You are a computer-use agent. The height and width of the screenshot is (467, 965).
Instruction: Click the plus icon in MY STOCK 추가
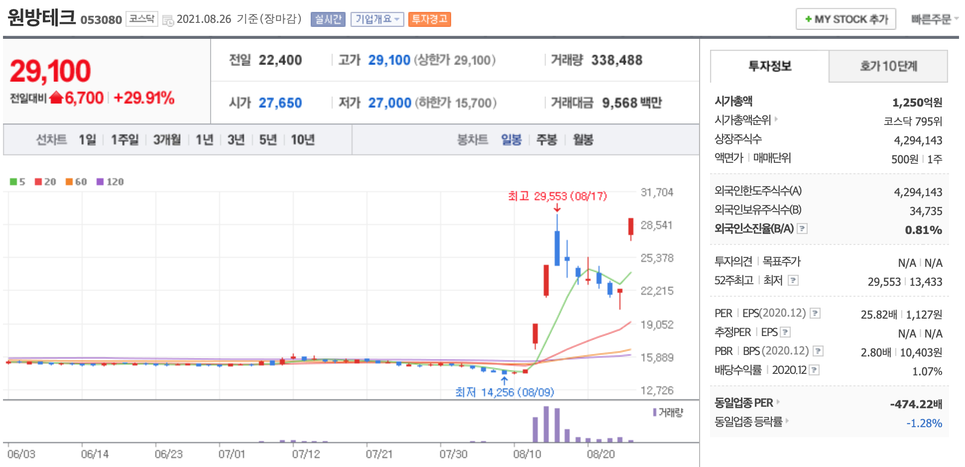click(808, 19)
